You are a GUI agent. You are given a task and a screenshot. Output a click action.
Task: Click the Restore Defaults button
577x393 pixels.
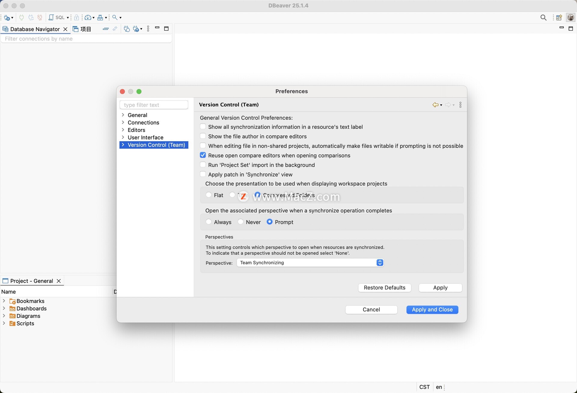pyautogui.click(x=384, y=288)
